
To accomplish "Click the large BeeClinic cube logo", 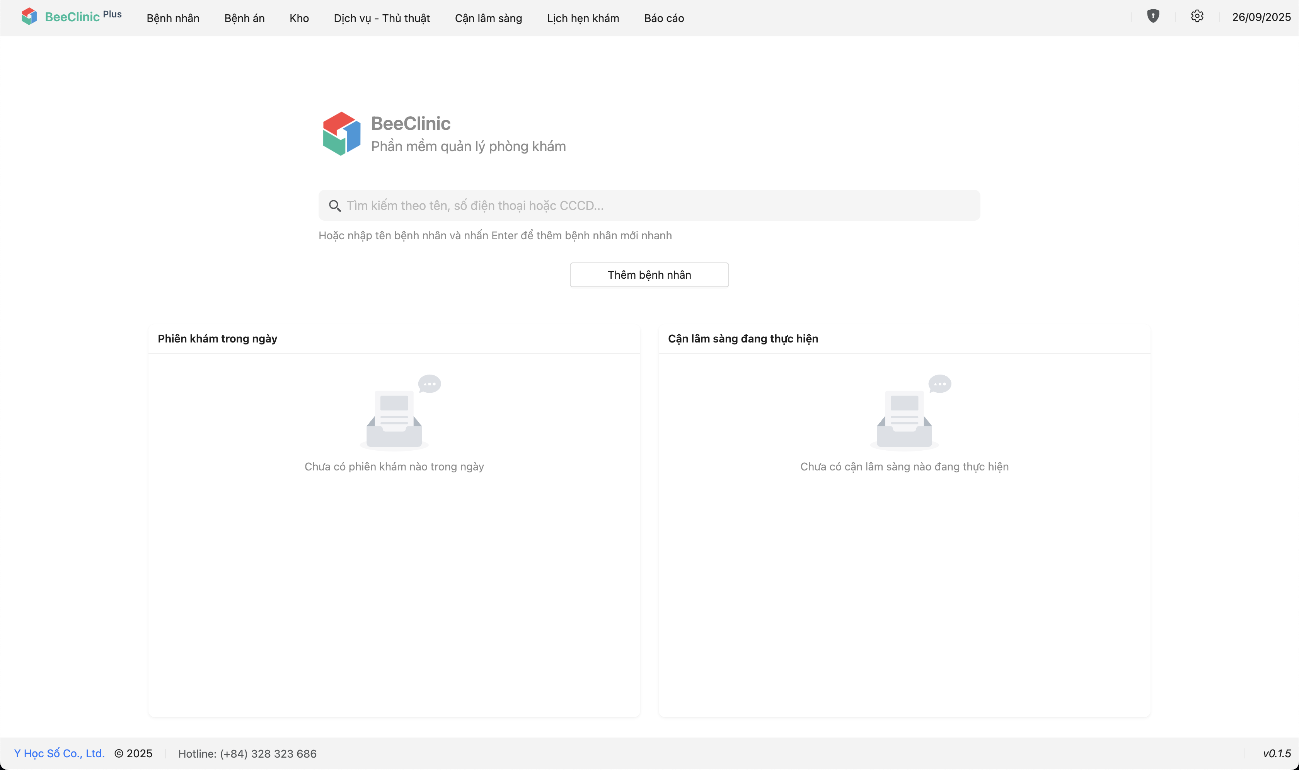I will [x=341, y=134].
